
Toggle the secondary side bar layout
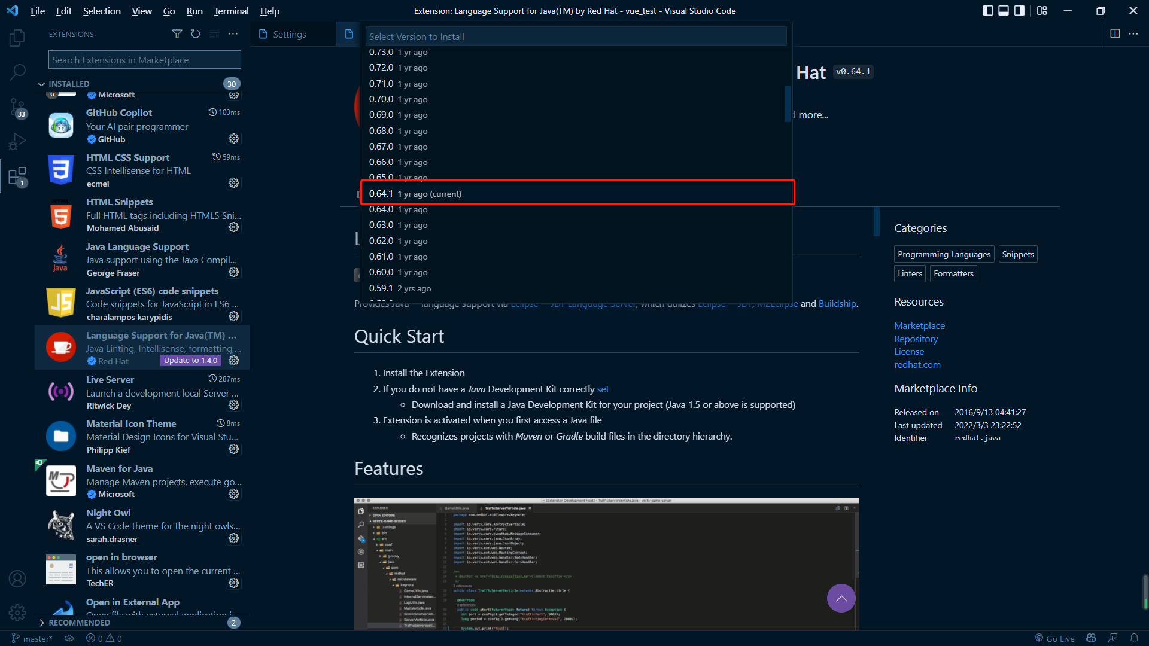(x=1019, y=11)
